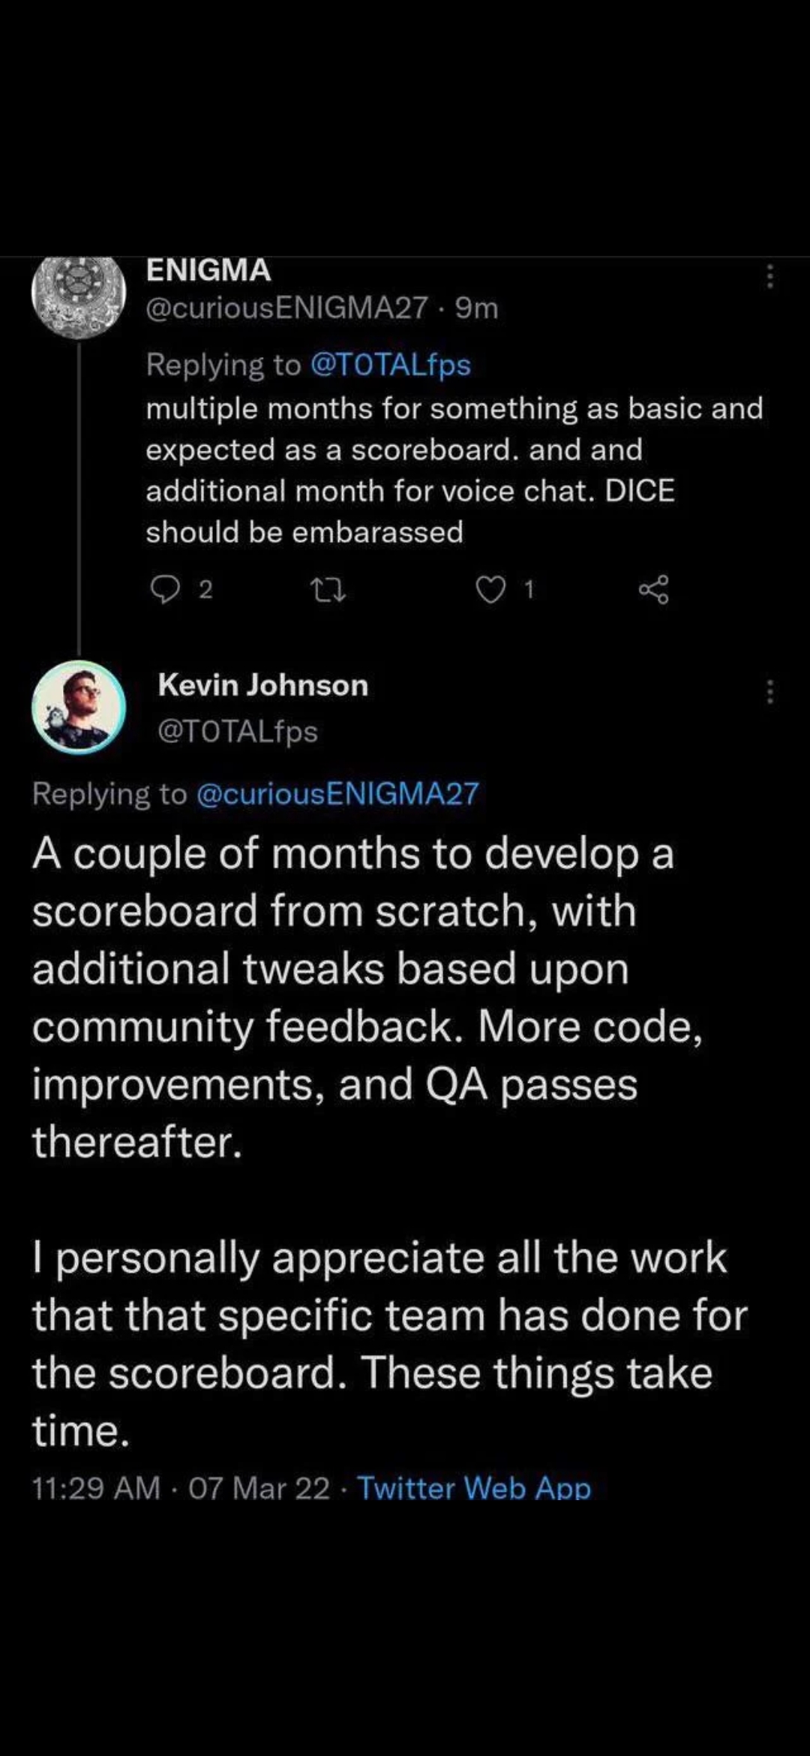
Task: Click the like count of 1
Action: point(529,588)
